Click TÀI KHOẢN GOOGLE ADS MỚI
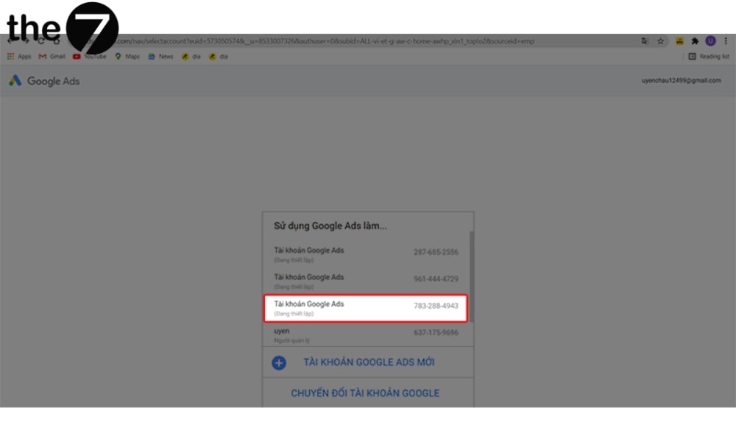 369,362
